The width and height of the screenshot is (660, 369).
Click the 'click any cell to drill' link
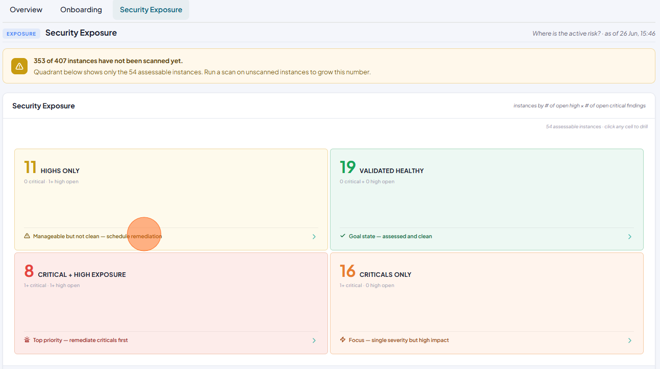coord(626,127)
